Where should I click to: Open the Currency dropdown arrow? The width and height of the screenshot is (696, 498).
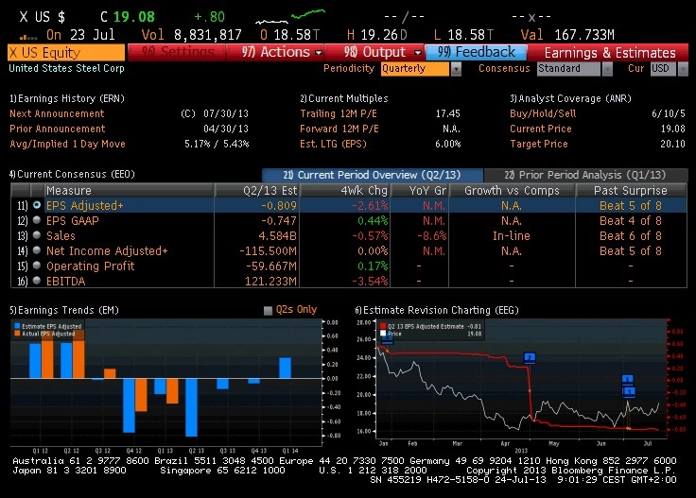(x=683, y=69)
